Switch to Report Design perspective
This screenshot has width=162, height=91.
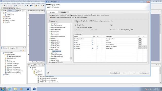pyautogui.click(x=8, y=8)
